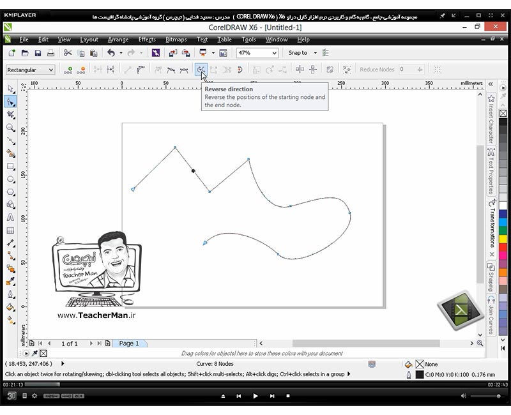Viewport: 511px width, 415px height.
Task: Expand the status bar hint arrow
Action: pyautogui.click(x=349, y=374)
